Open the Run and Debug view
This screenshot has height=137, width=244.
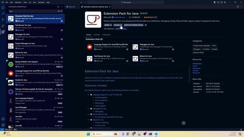(3, 26)
